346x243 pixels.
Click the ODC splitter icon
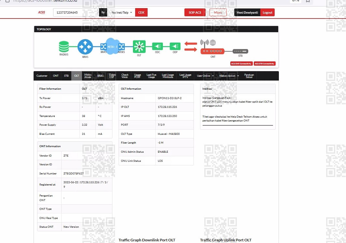click(157, 46)
